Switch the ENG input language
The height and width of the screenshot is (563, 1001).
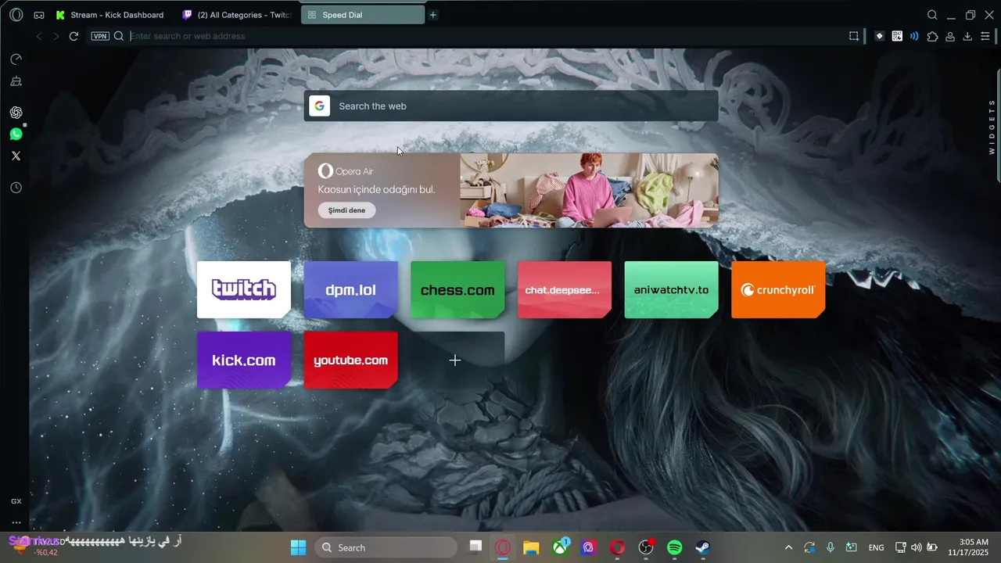point(877,547)
